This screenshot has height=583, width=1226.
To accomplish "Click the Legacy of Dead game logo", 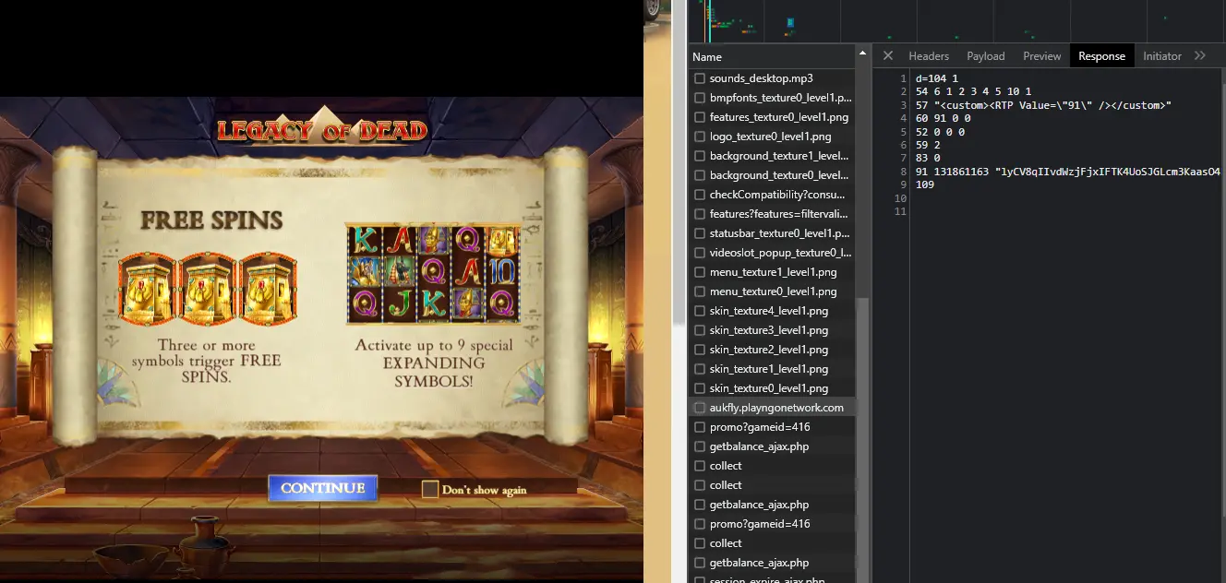I will pyautogui.click(x=322, y=129).
